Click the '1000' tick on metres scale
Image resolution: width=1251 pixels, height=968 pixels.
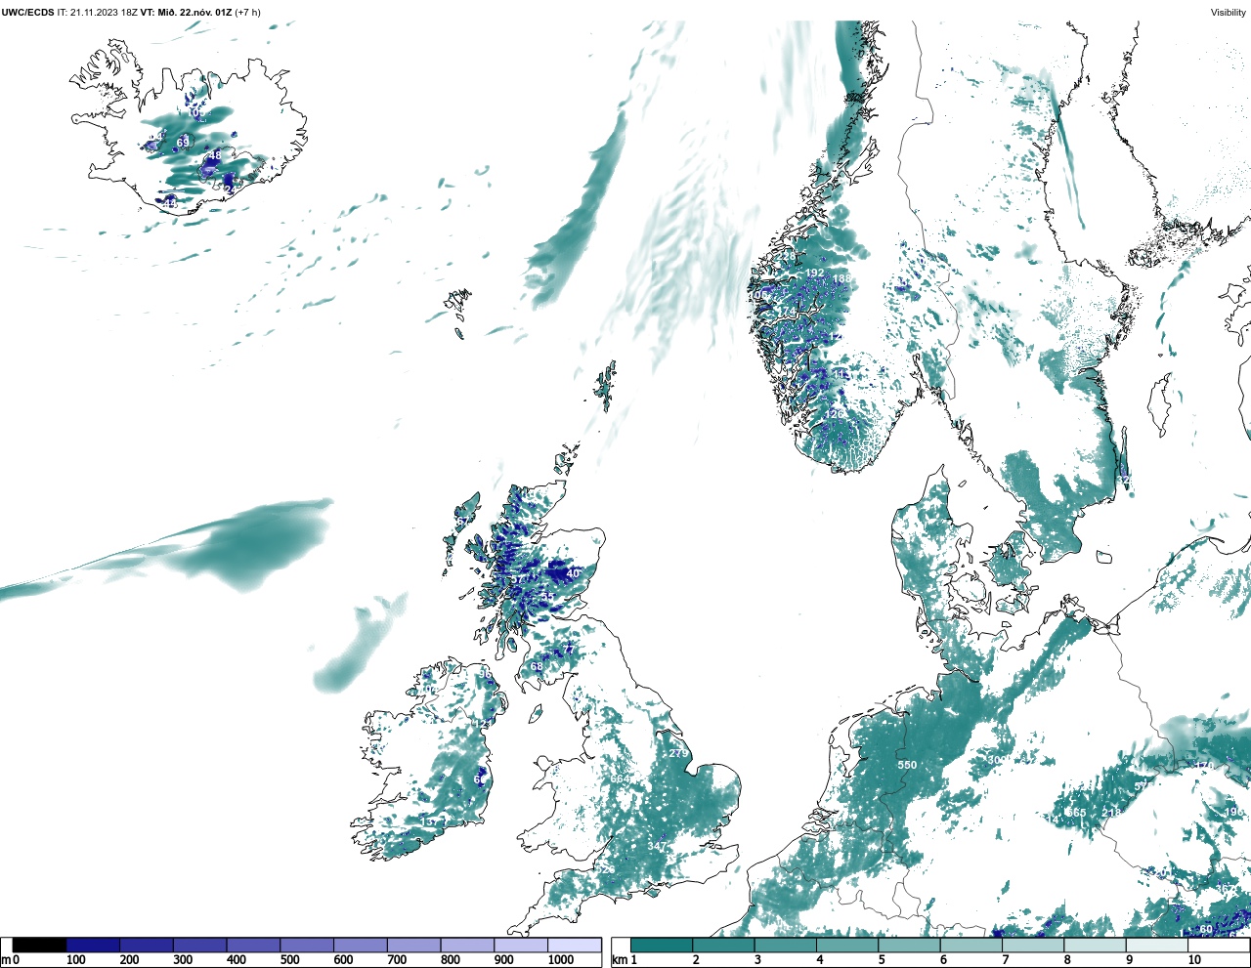coord(561,960)
